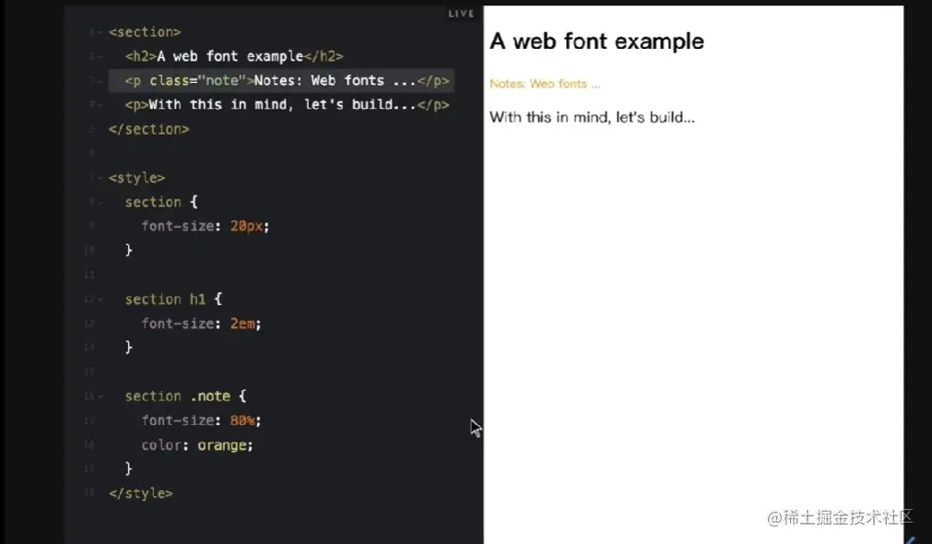Image resolution: width=932 pixels, height=544 pixels.
Task: Click the <p>With this in mind code line
Action: coord(287,105)
